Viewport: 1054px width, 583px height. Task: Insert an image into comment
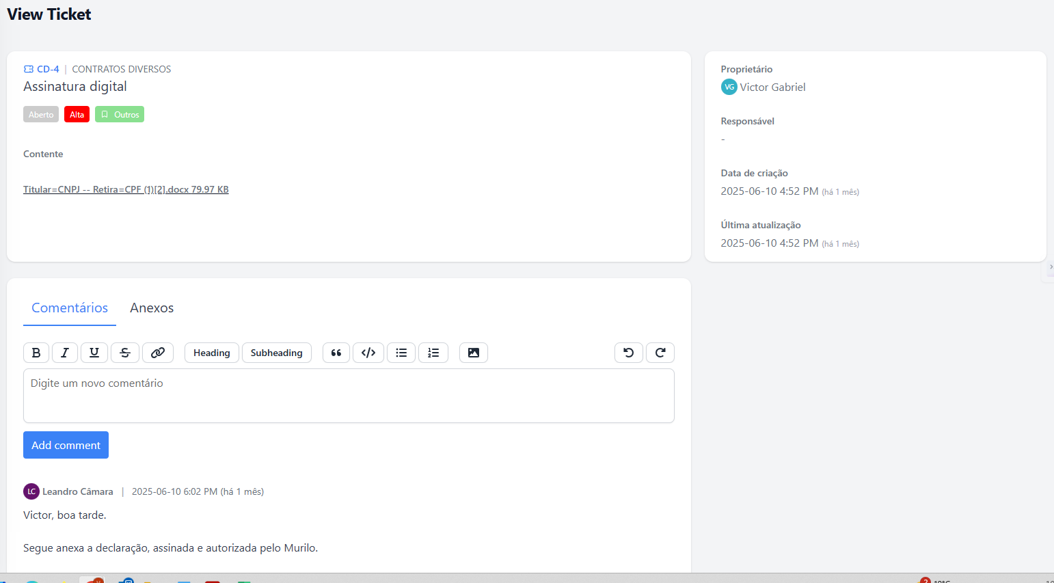click(x=474, y=353)
